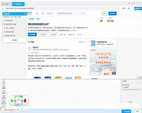The width and height of the screenshot is (142, 113).
Task: Click the home icon in tab bar
Action: point(3,4)
